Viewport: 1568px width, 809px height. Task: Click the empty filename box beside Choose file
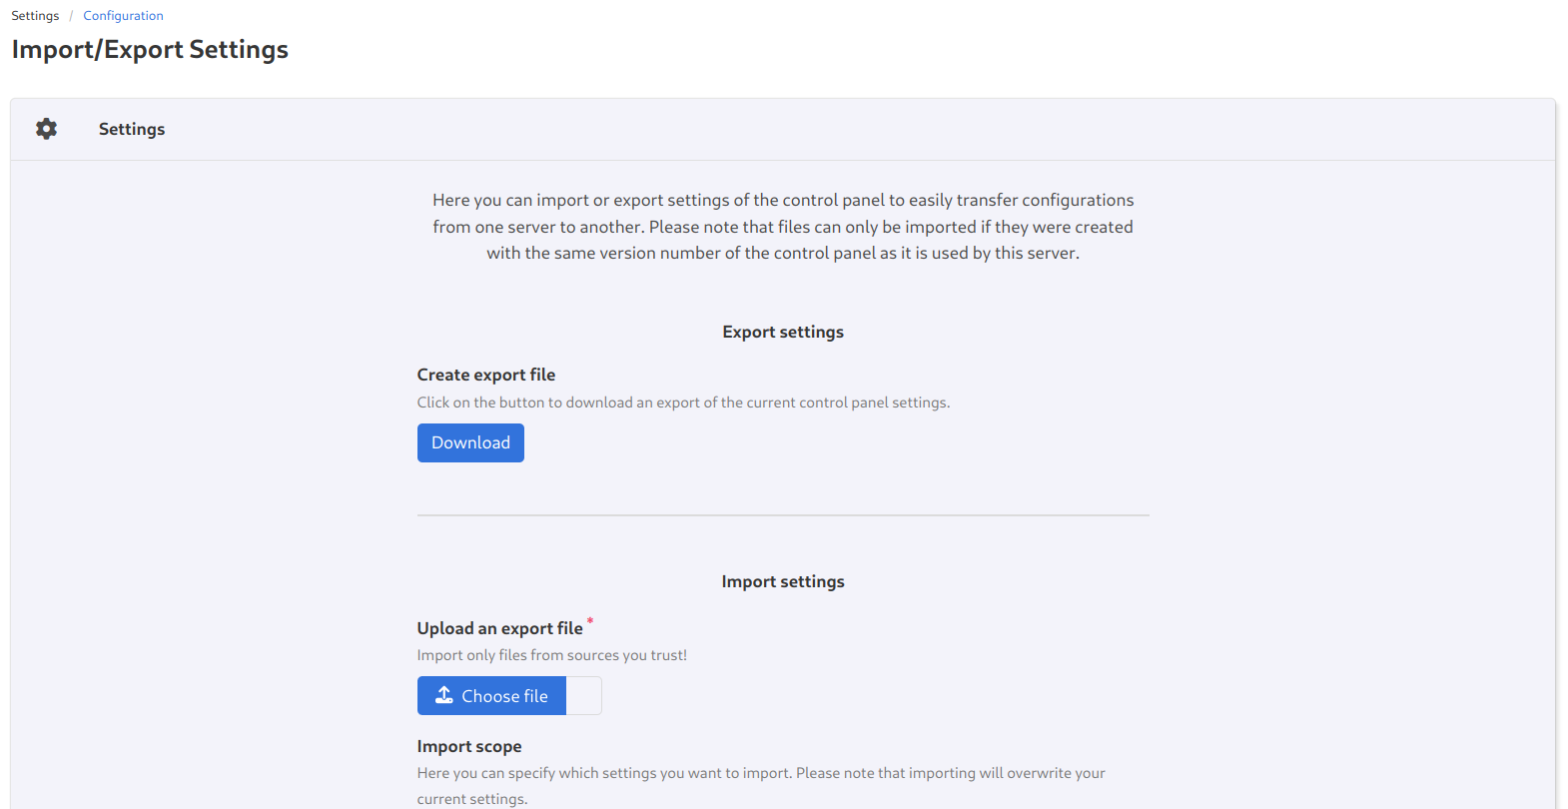pos(584,696)
